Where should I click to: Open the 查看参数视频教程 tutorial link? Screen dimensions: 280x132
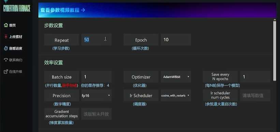click(63, 10)
